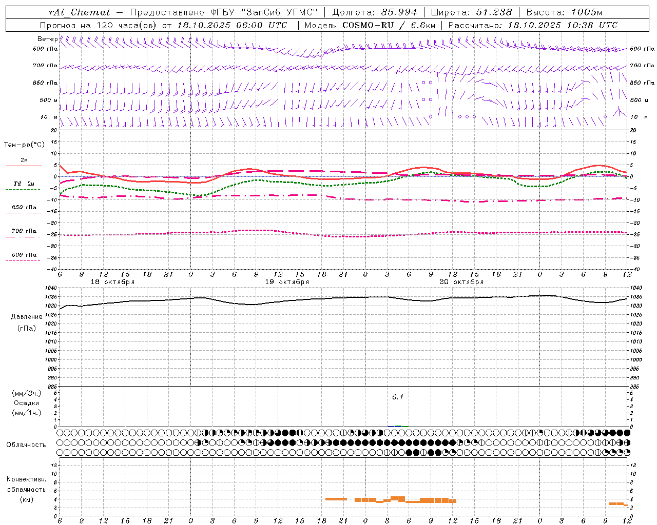Click the (гПа) pressure unit label
657x525 pixels.
point(27,329)
